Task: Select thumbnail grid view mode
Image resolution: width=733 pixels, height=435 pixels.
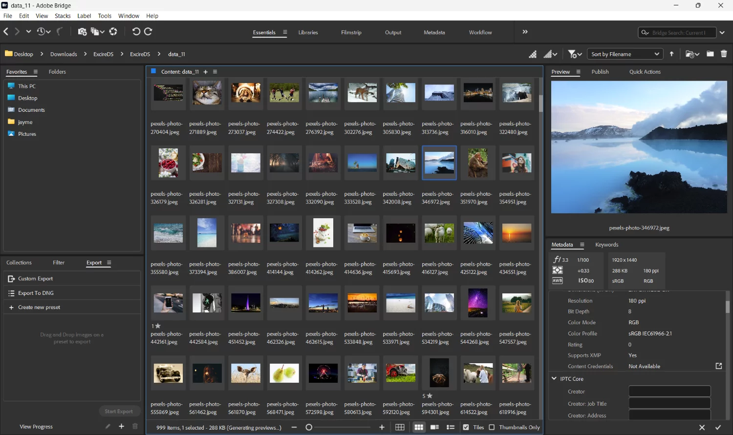Action: click(419, 427)
